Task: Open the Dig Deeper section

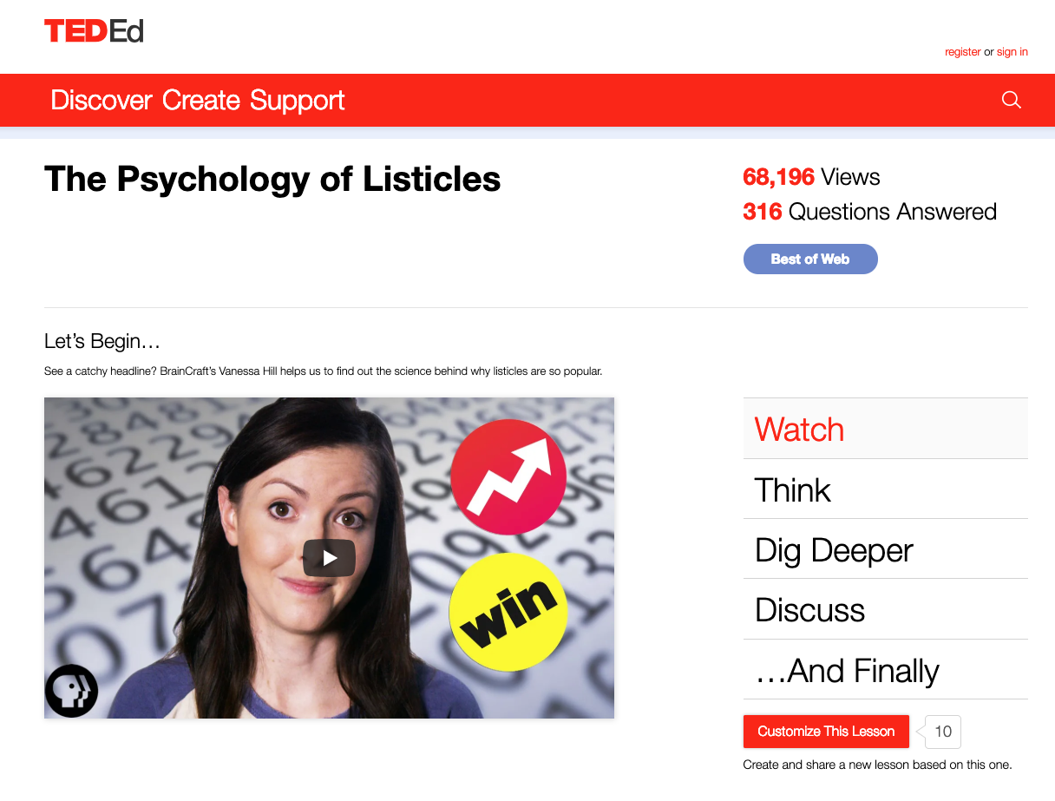Action: [885, 549]
